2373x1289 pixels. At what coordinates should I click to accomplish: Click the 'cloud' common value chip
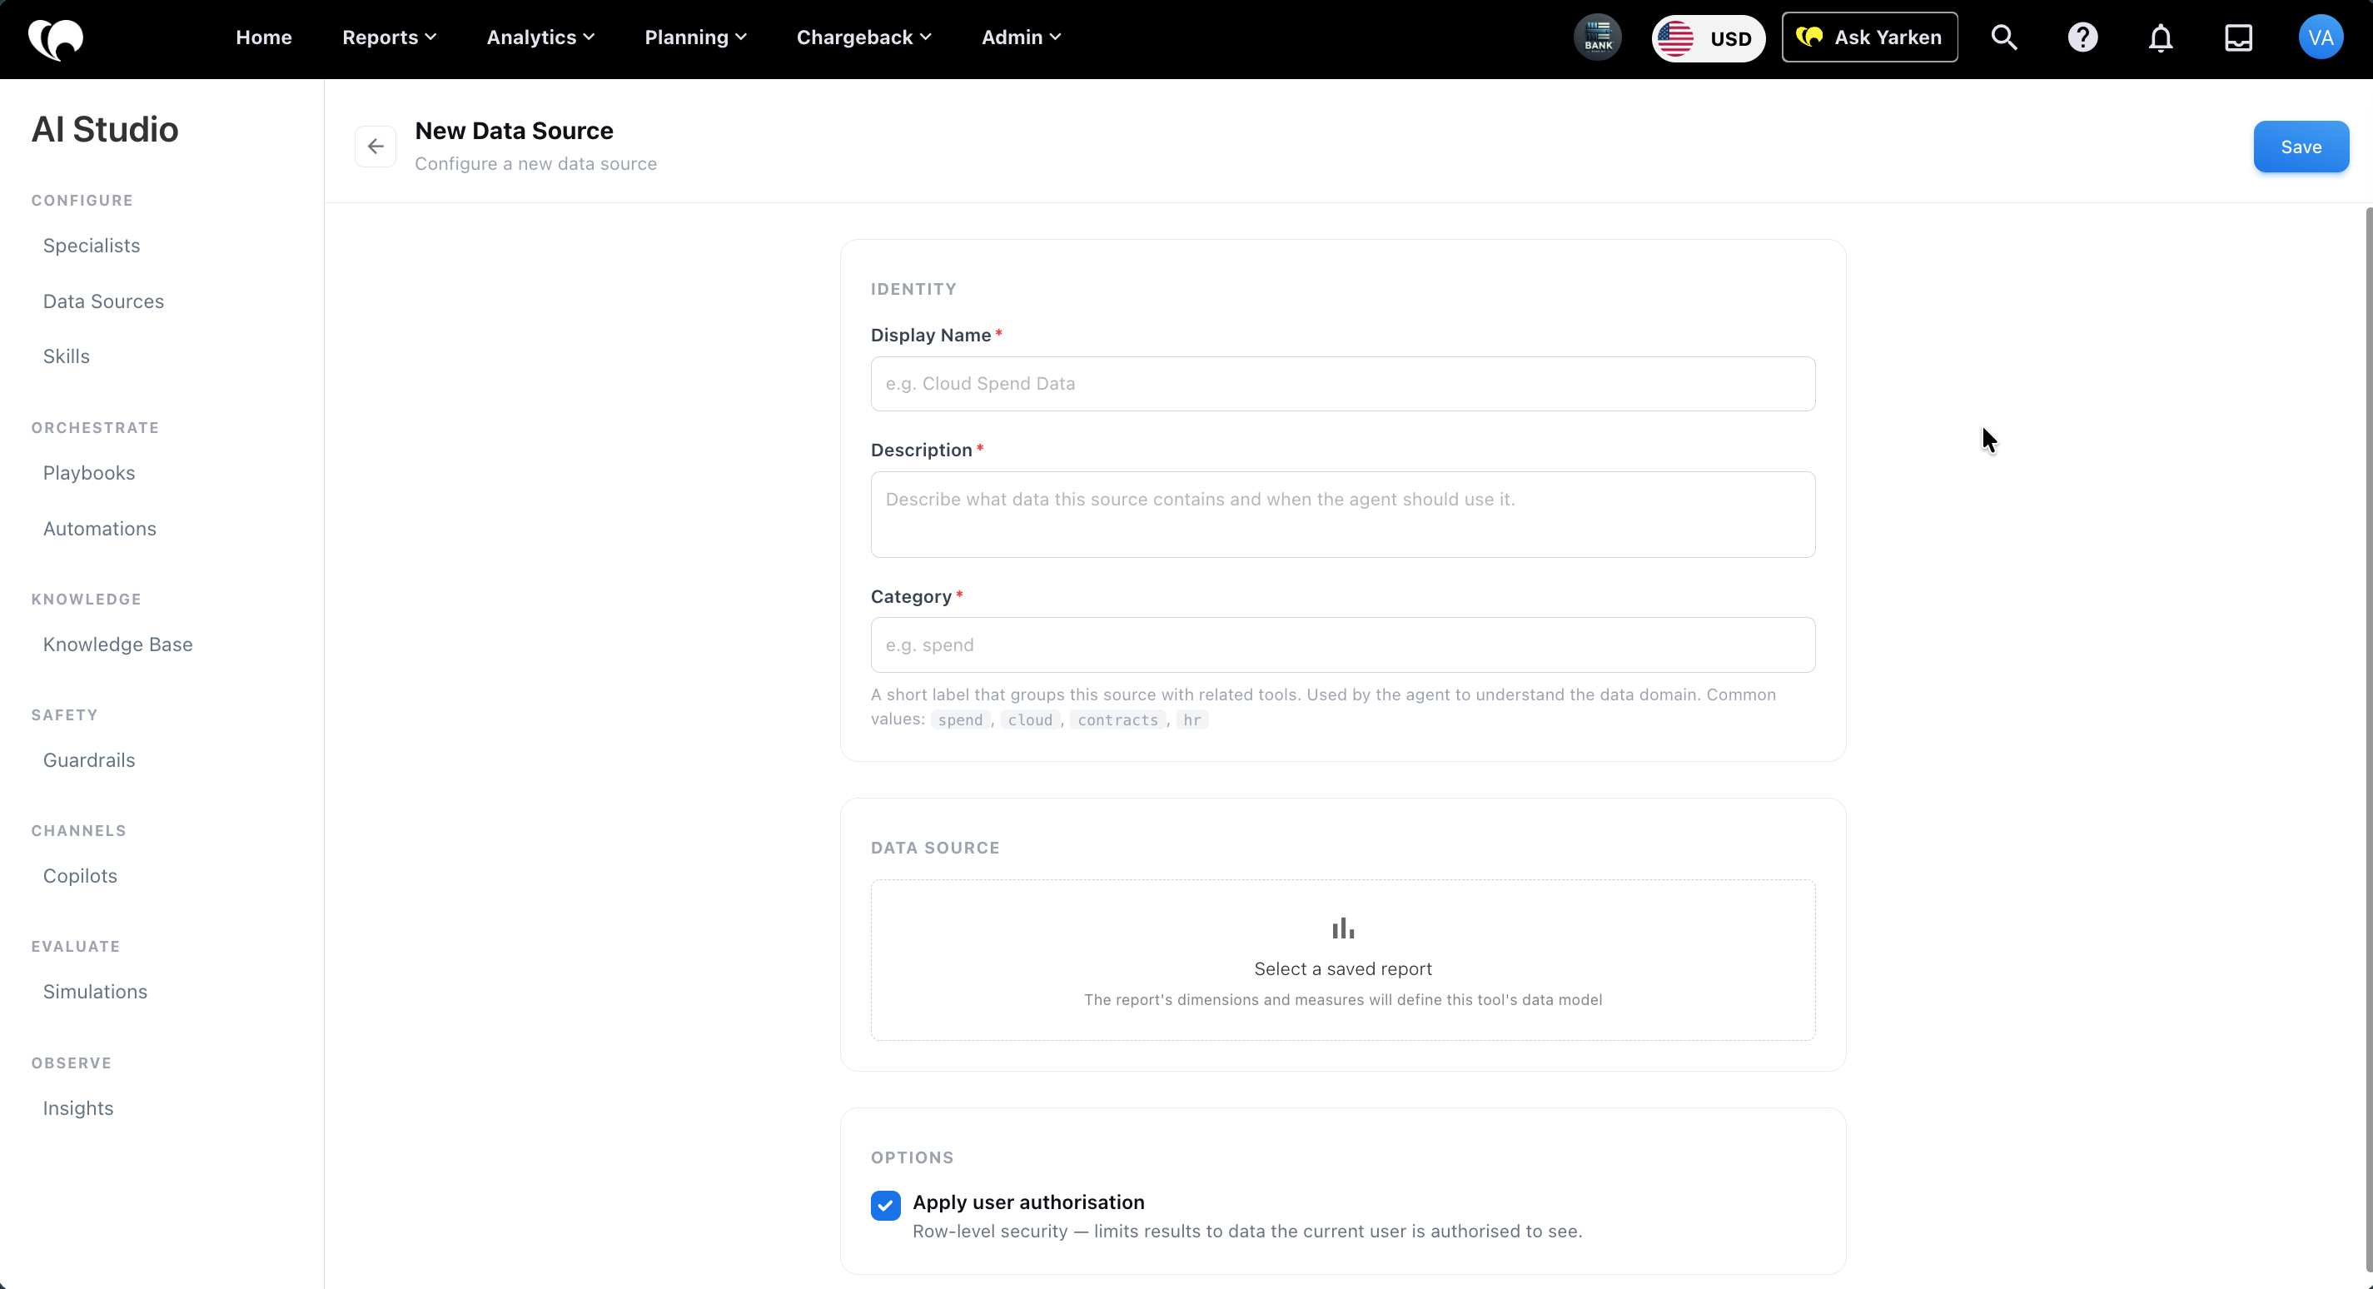click(x=1030, y=720)
